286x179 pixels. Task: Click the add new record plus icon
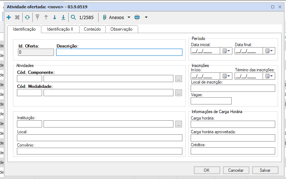click(9, 17)
